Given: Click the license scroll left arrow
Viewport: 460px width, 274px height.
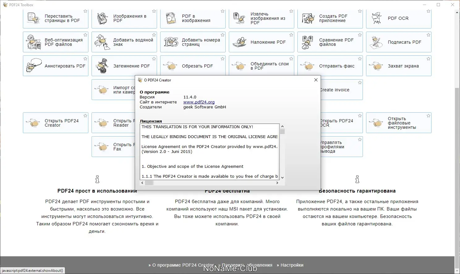Looking at the screenshot, I should (142, 183).
